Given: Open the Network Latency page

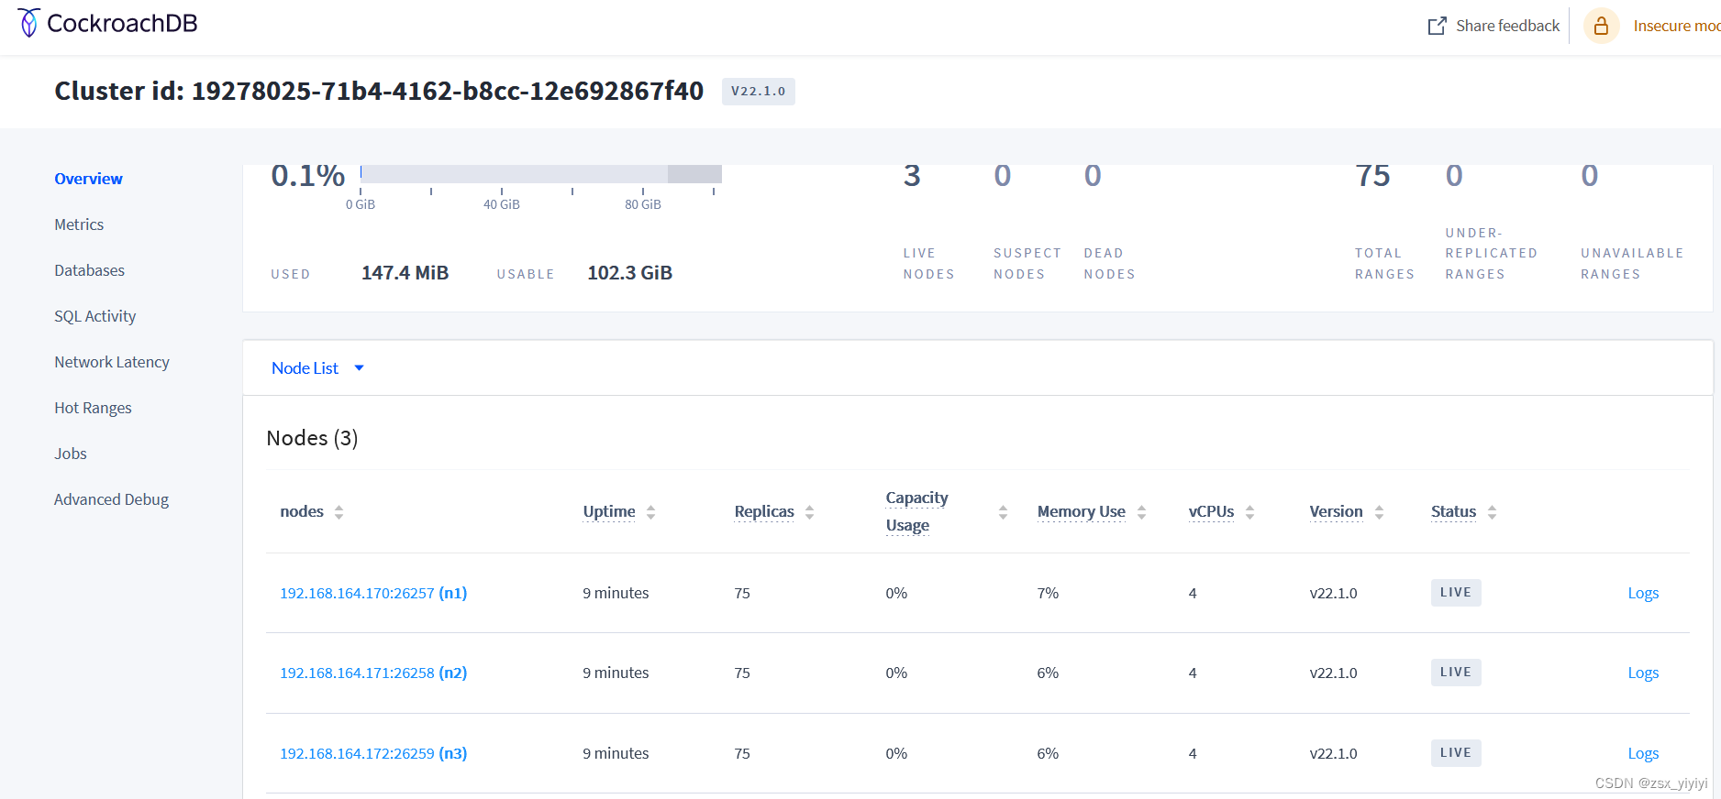Looking at the screenshot, I should click(x=112, y=362).
